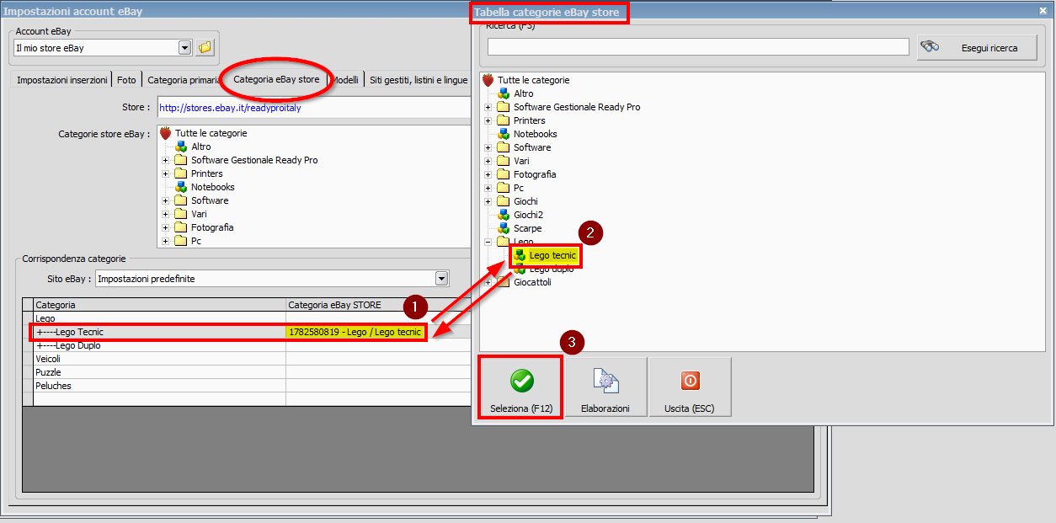Click the Printers folder icon in Tabella categorie window
The width and height of the screenshot is (1056, 523).
[504, 120]
